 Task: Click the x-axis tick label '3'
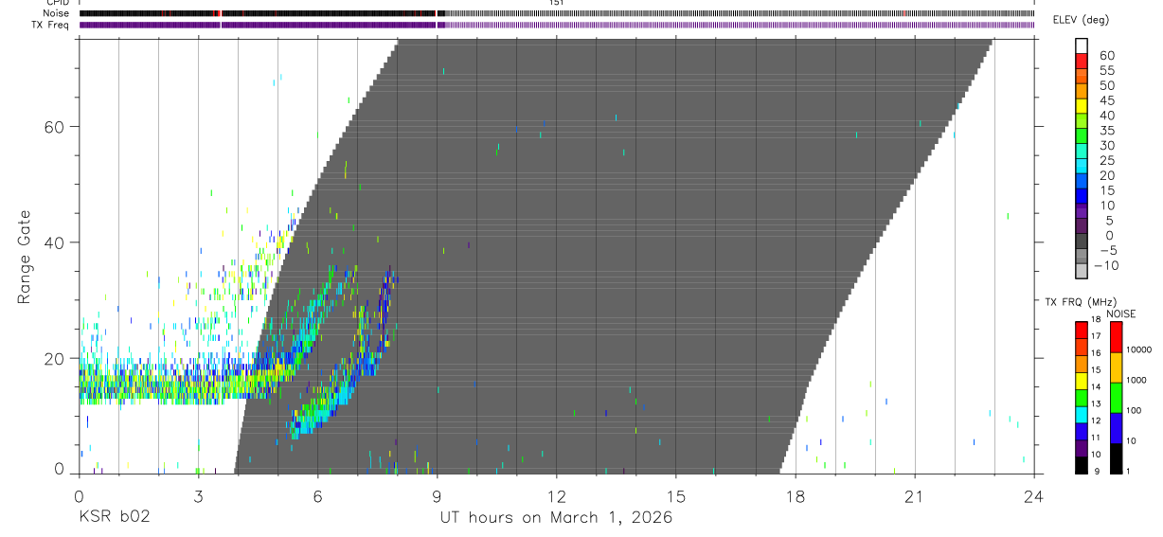tap(198, 496)
